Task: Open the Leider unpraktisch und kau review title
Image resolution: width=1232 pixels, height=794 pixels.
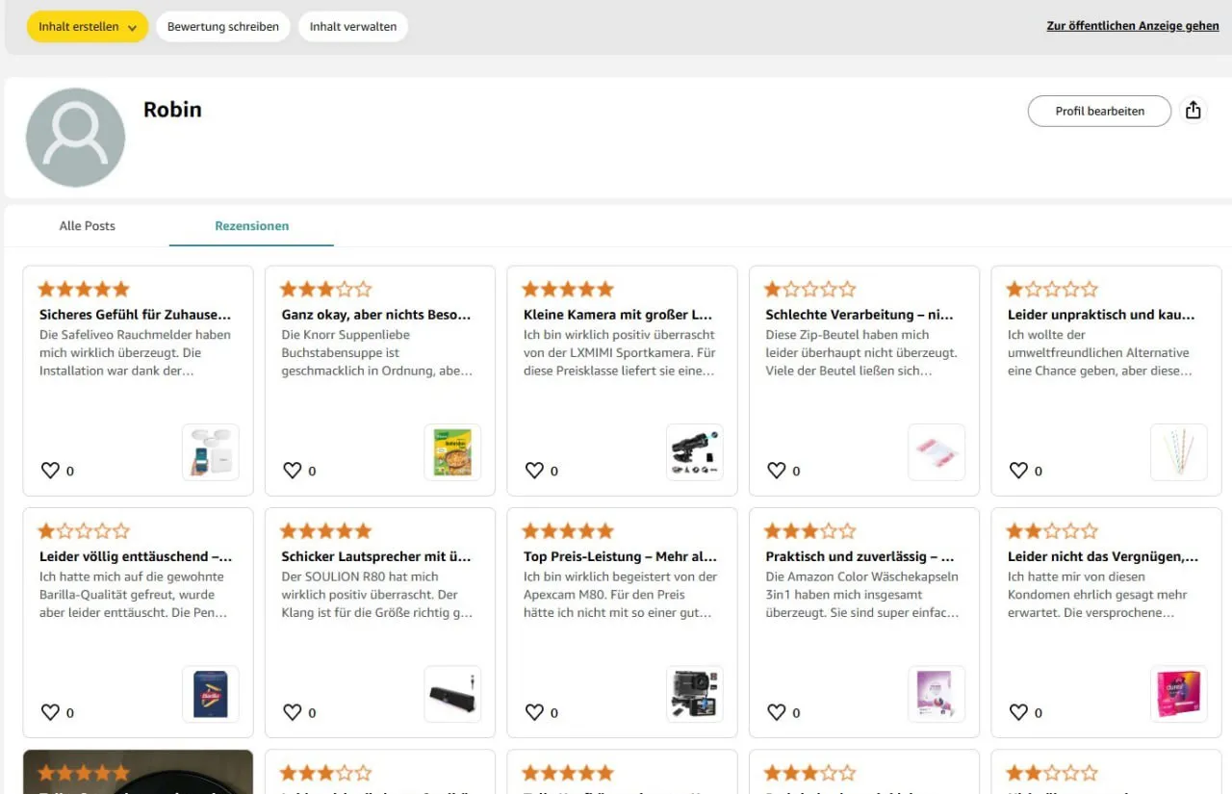Action: (1102, 315)
